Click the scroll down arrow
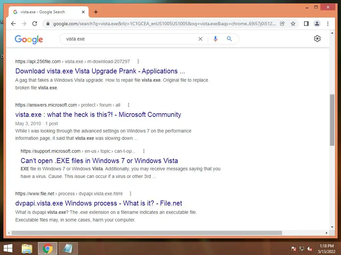The image size is (341, 255). coord(332,227)
